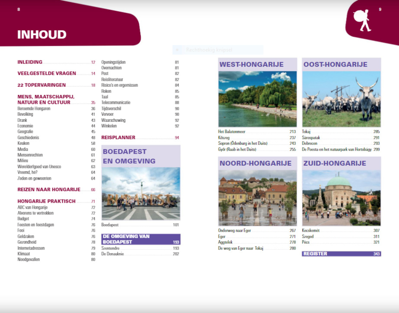Click the NOORD-HONGARIJE section heading
This screenshot has width=399, height=313.
[x=255, y=163]
